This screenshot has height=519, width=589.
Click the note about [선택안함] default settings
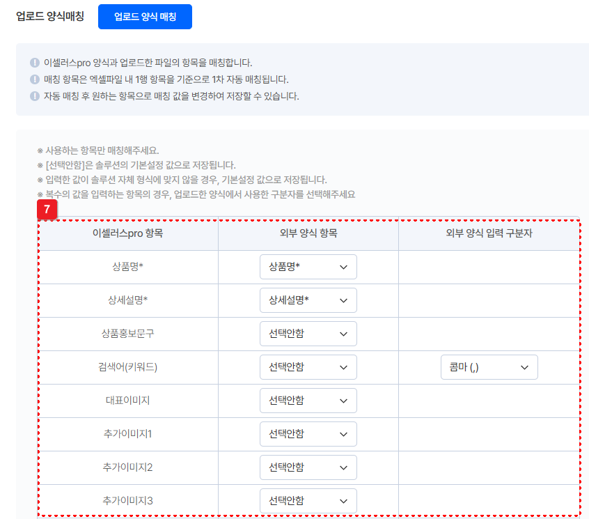tap(136, 165)
